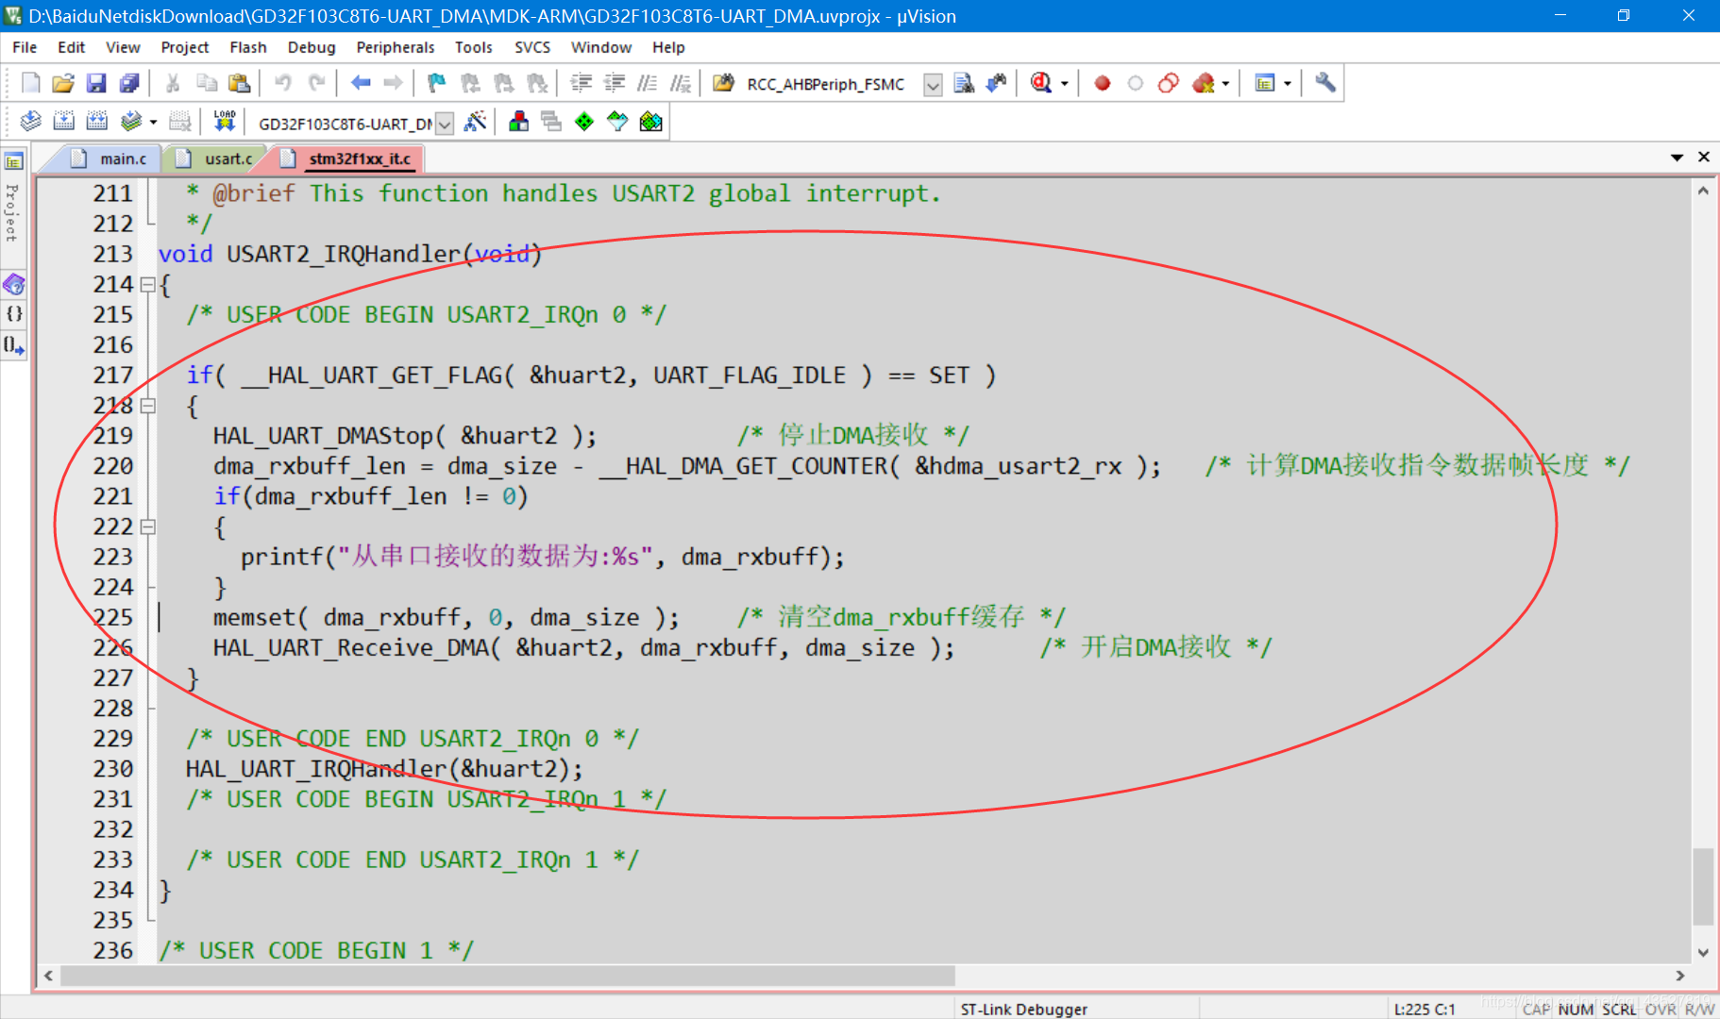1720x1019 pixels.
Task: Close the active editor tab X
Action: point(1704,157)
